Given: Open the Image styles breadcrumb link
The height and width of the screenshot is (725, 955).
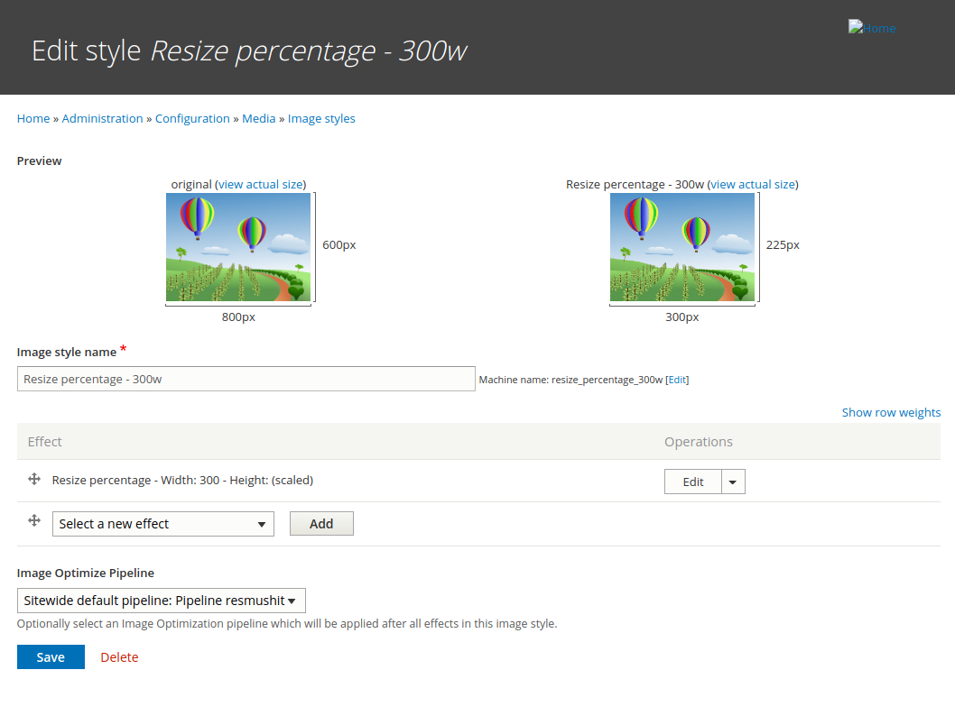Looking at the screenshot, I should coord(321,119).
